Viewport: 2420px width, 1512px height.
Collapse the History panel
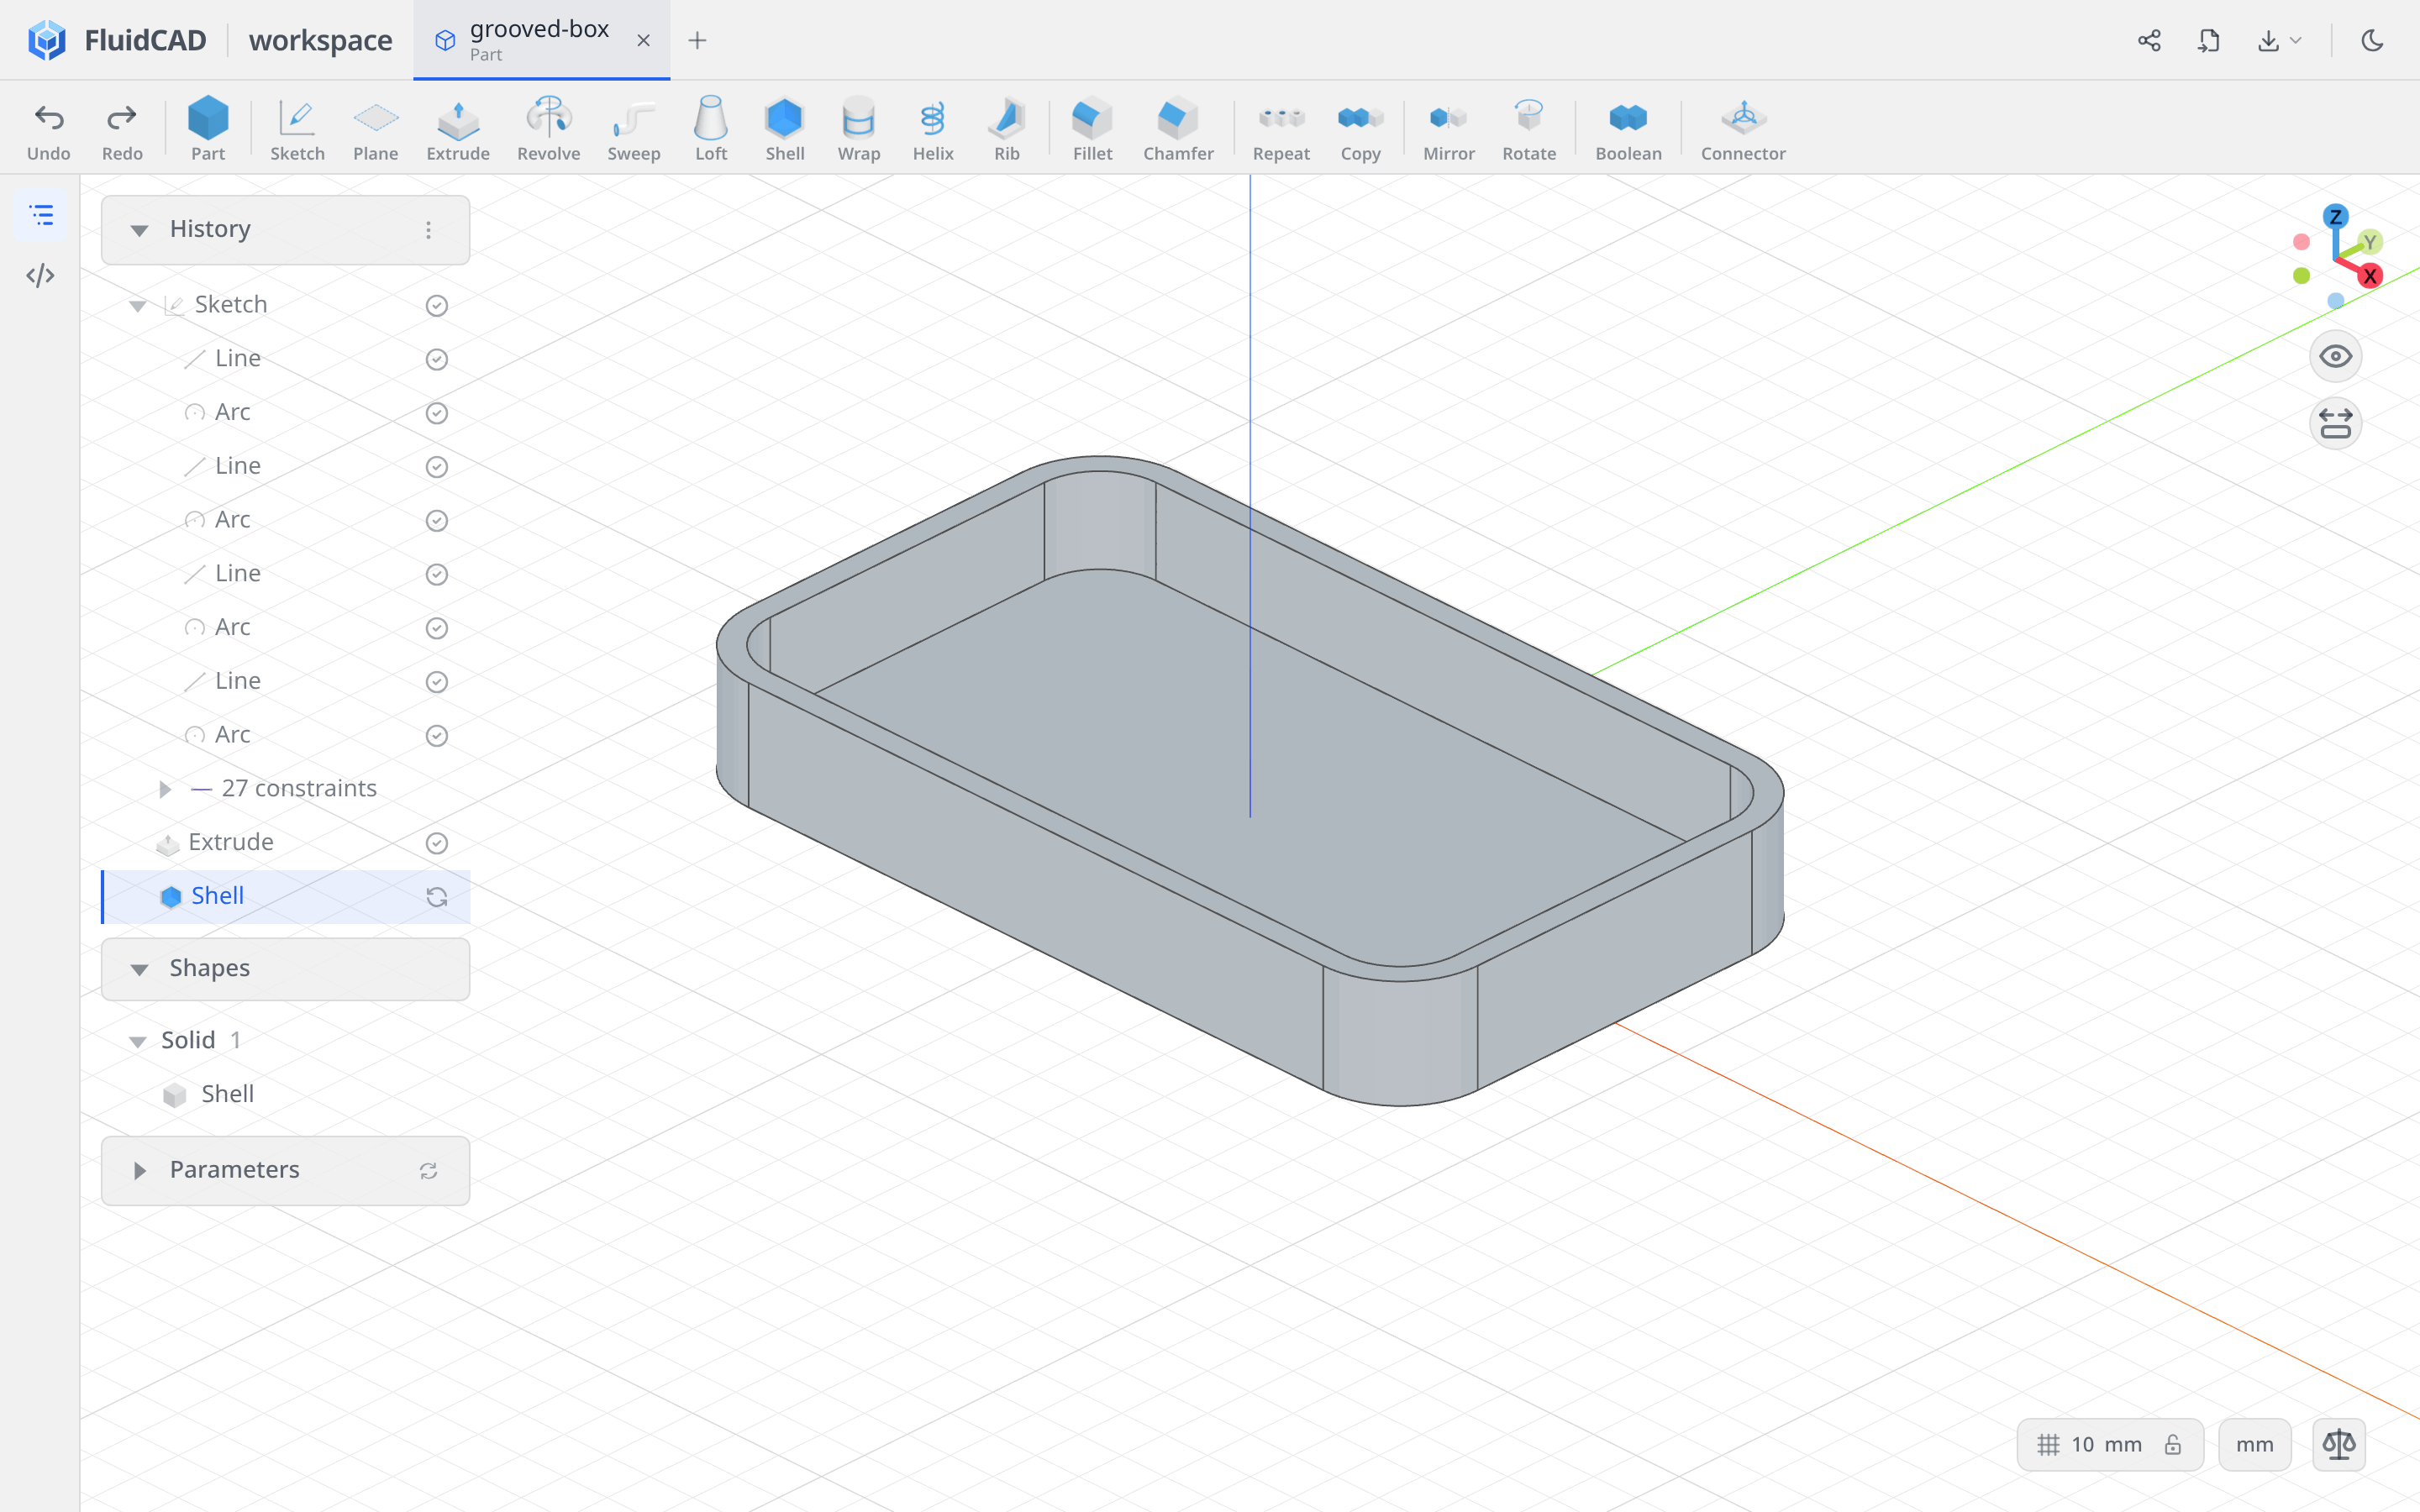click(139, 230)
